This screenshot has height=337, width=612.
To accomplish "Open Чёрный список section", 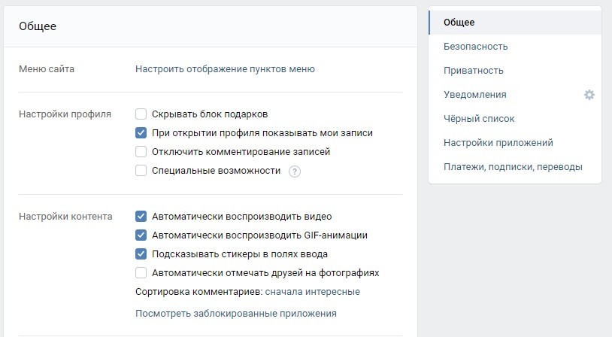I will [x=479, y=119].
